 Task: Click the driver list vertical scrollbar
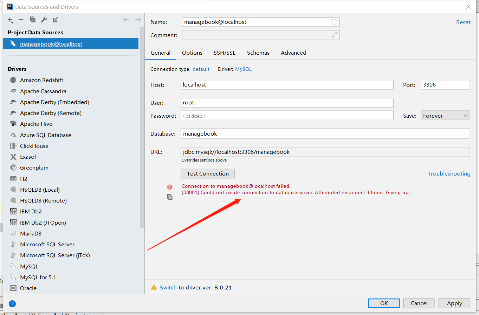pyautogui.click(x=142, y=128)
